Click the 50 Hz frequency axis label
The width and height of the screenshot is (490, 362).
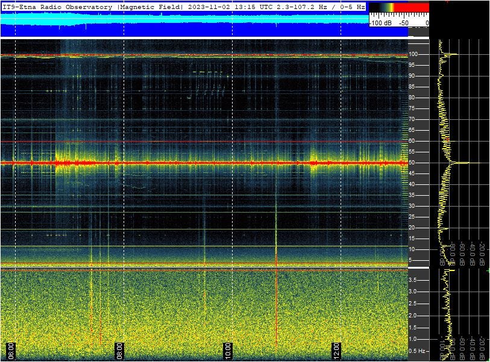[x=412, y=163]
